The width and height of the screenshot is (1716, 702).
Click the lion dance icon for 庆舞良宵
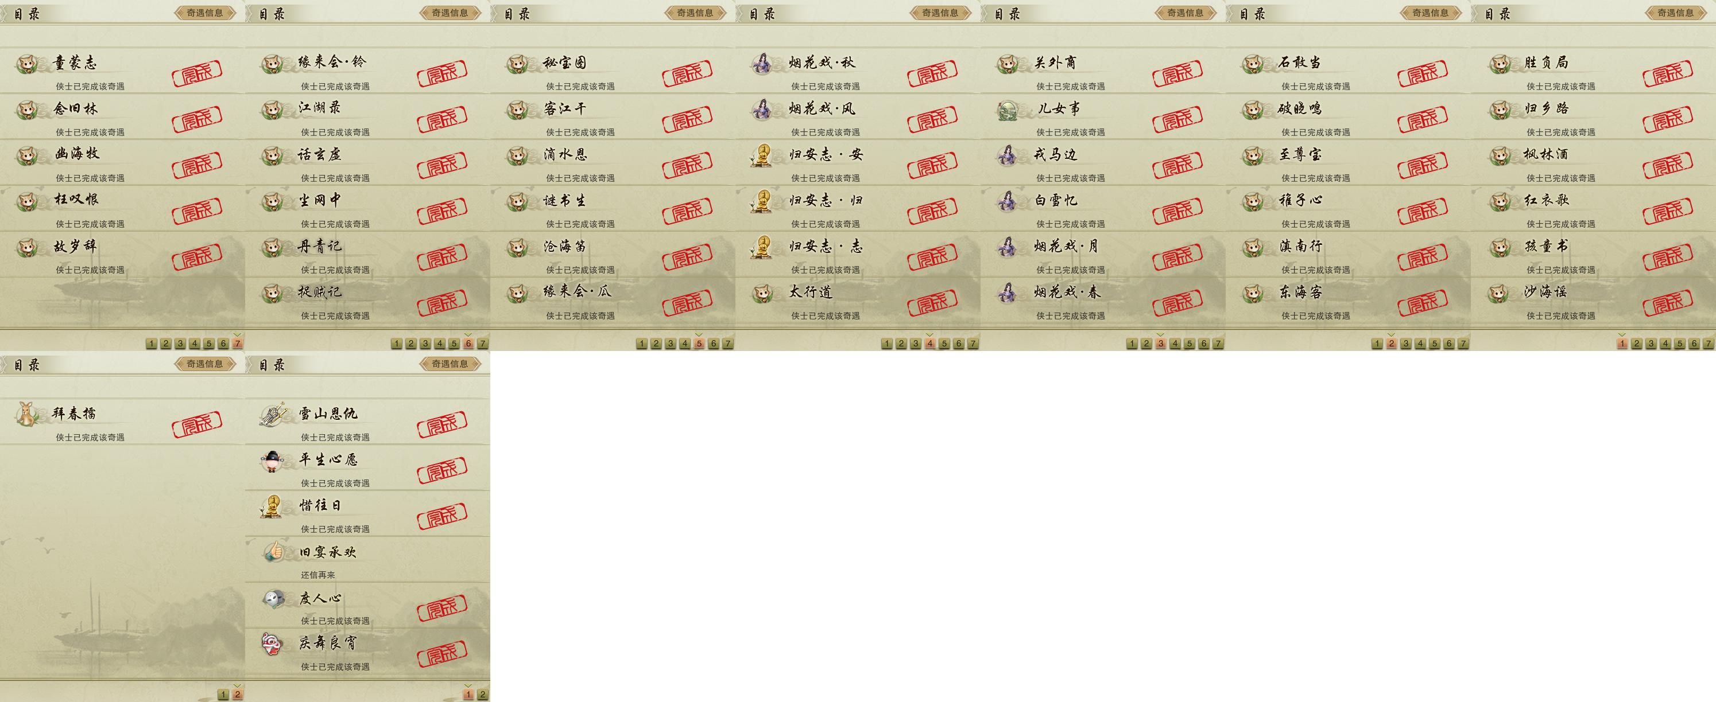[273, 643]
